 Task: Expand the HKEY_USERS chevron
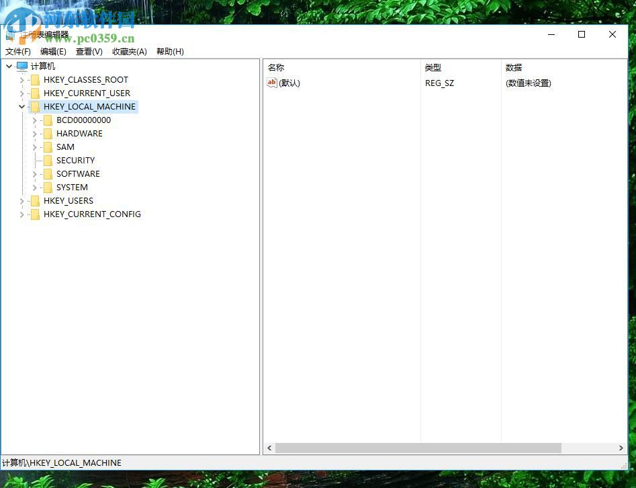[22, 200]
